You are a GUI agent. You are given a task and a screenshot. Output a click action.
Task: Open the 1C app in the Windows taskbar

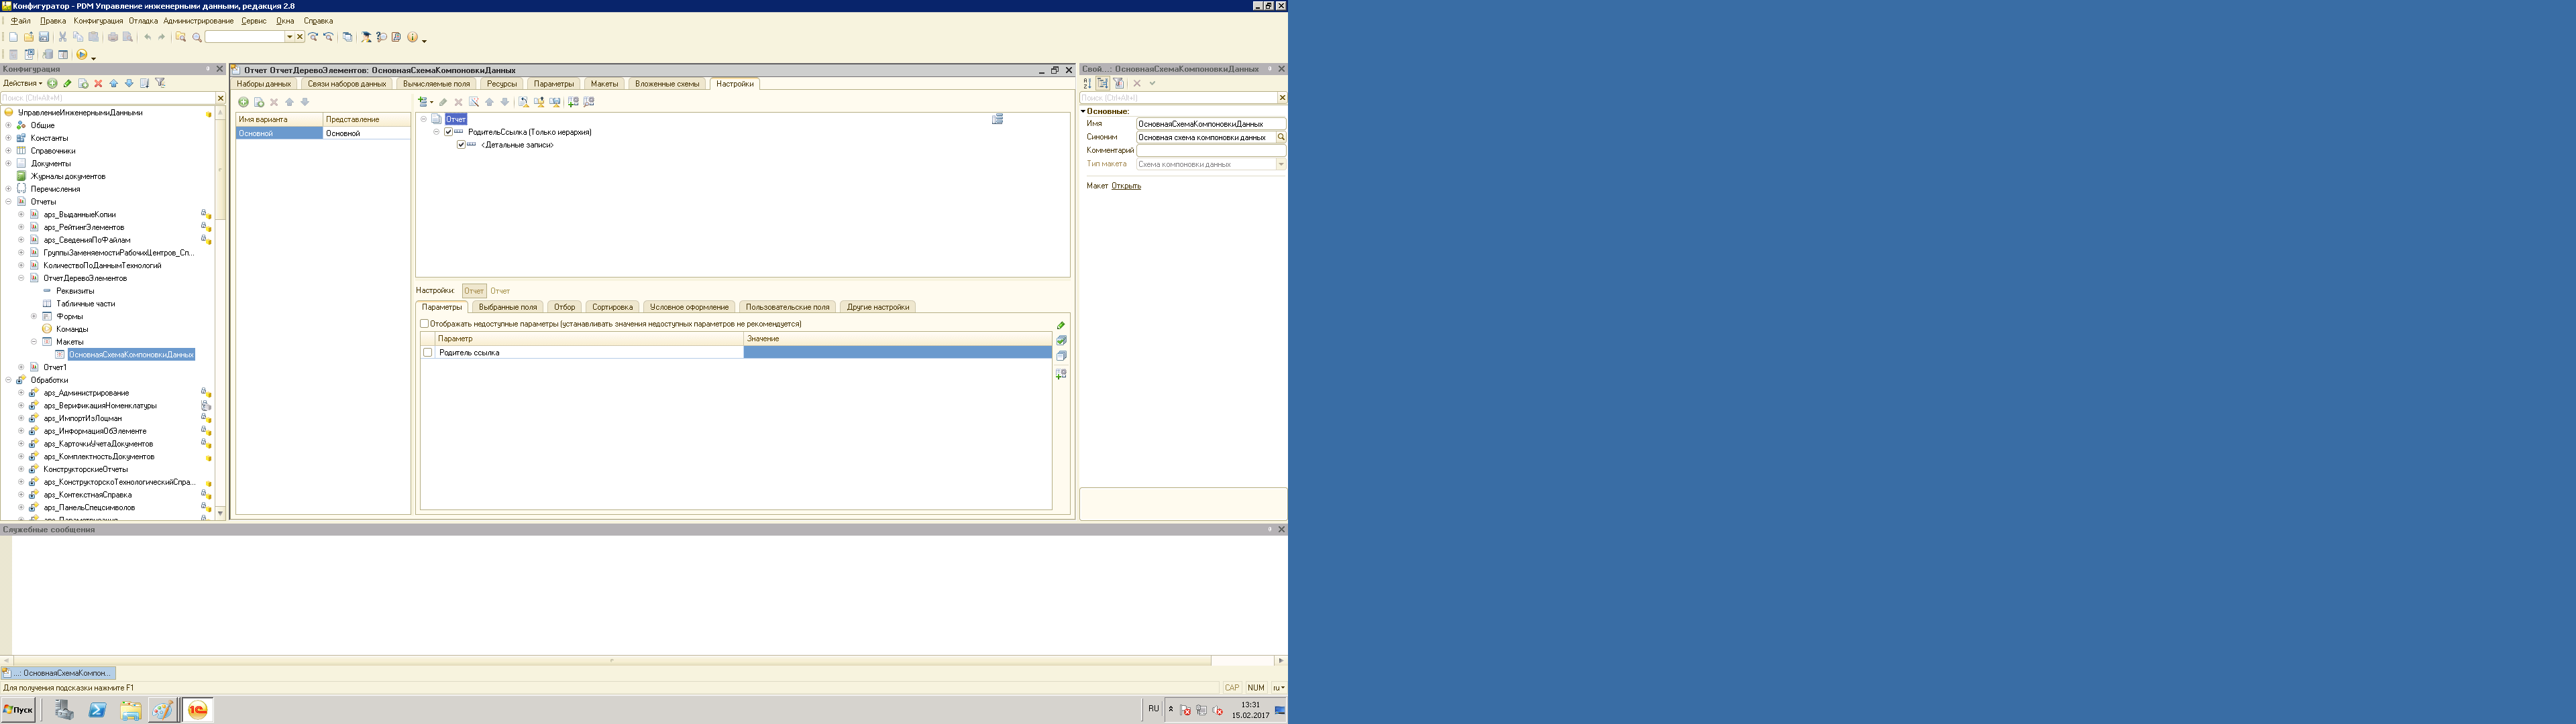[x=198, y=710]
